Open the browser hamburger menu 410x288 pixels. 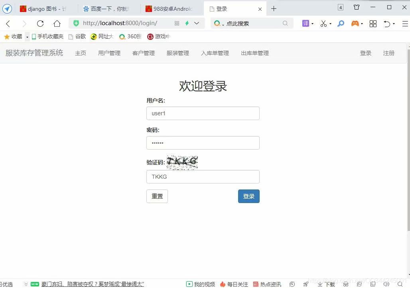click(405, 24)
